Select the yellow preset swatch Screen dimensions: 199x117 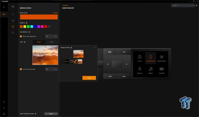(25, 27)
